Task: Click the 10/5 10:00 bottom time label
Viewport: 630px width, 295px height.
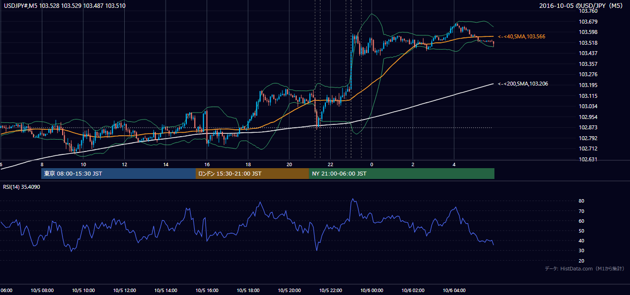Action: 83,291
